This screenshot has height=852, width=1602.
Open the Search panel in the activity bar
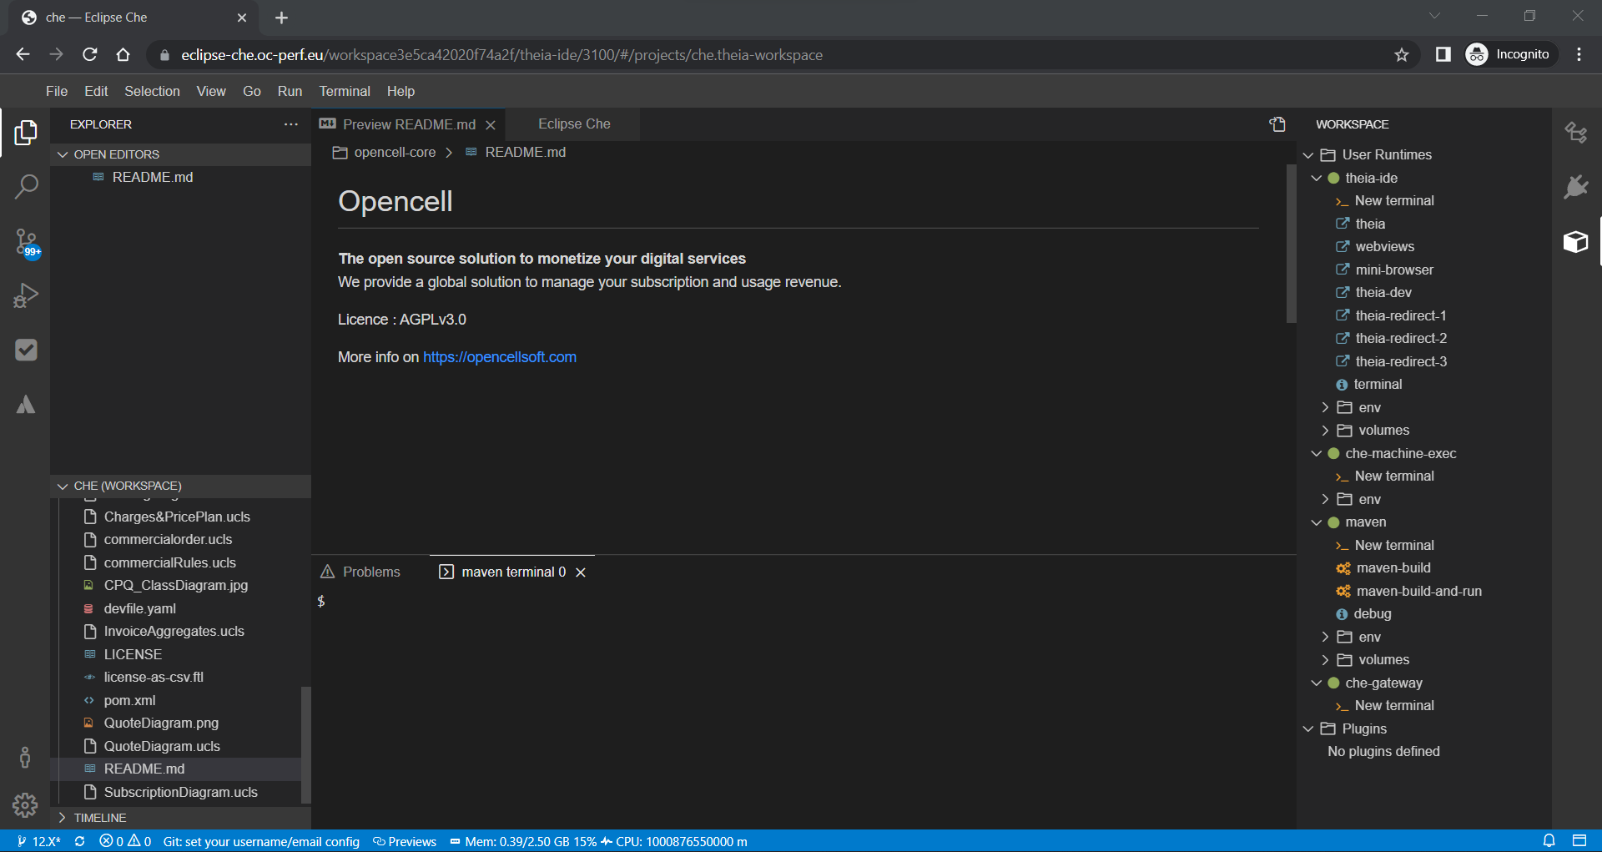[x=26, y=185]
